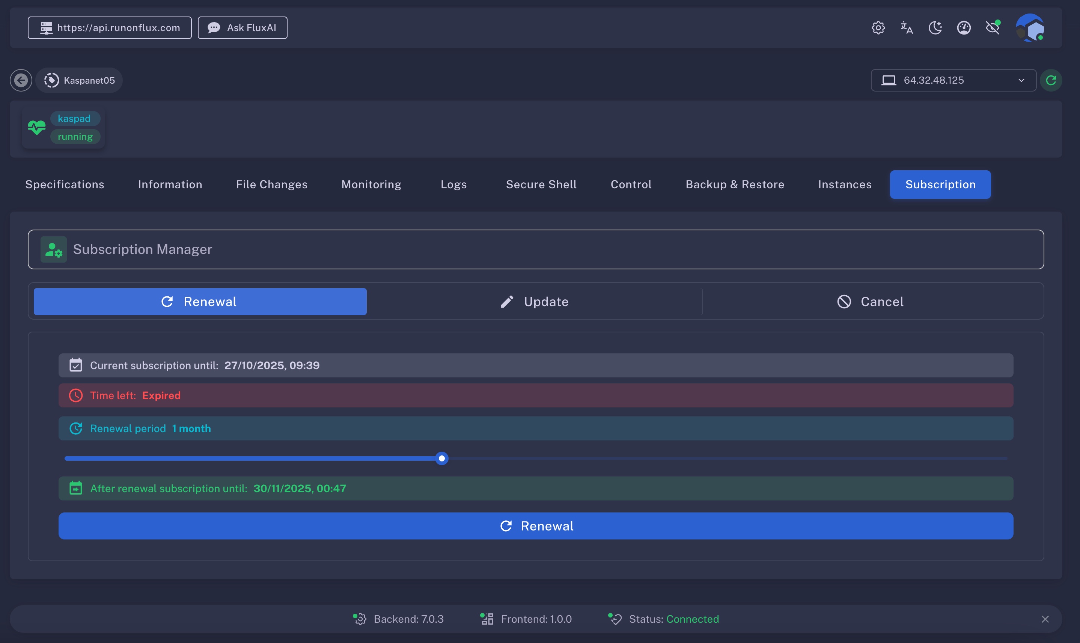This screenshot has width=1080, height=643.
Task: Select the Update subscription option
Action: pos(534,302)
